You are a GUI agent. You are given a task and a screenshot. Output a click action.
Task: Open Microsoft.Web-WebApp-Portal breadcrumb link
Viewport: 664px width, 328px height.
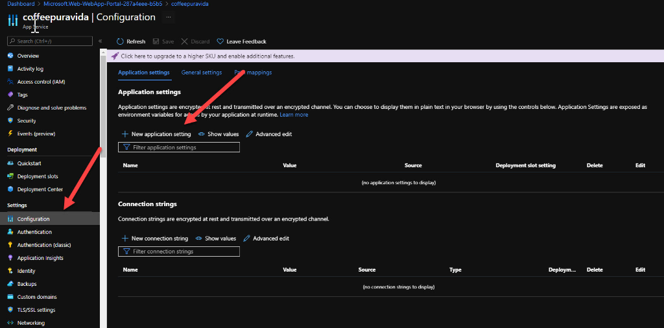click(103, 4)
